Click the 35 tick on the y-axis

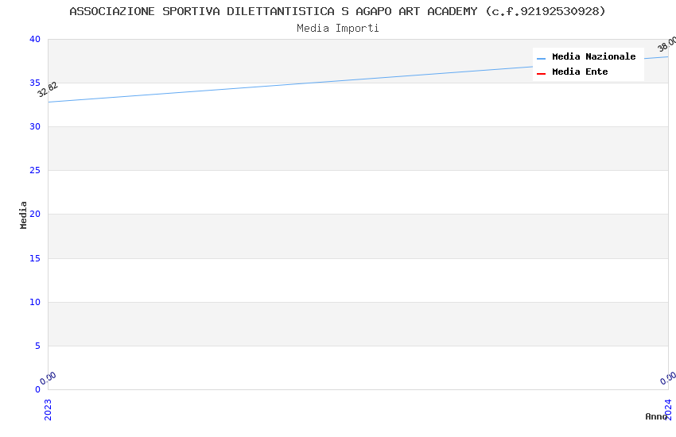pos(34,83)
